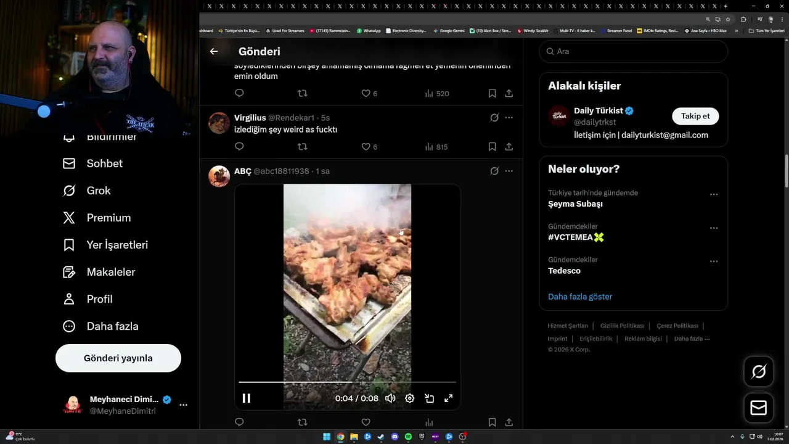Open Windows Start menu
The height and width of the screenshot is (444, 789).
point(327,437)
